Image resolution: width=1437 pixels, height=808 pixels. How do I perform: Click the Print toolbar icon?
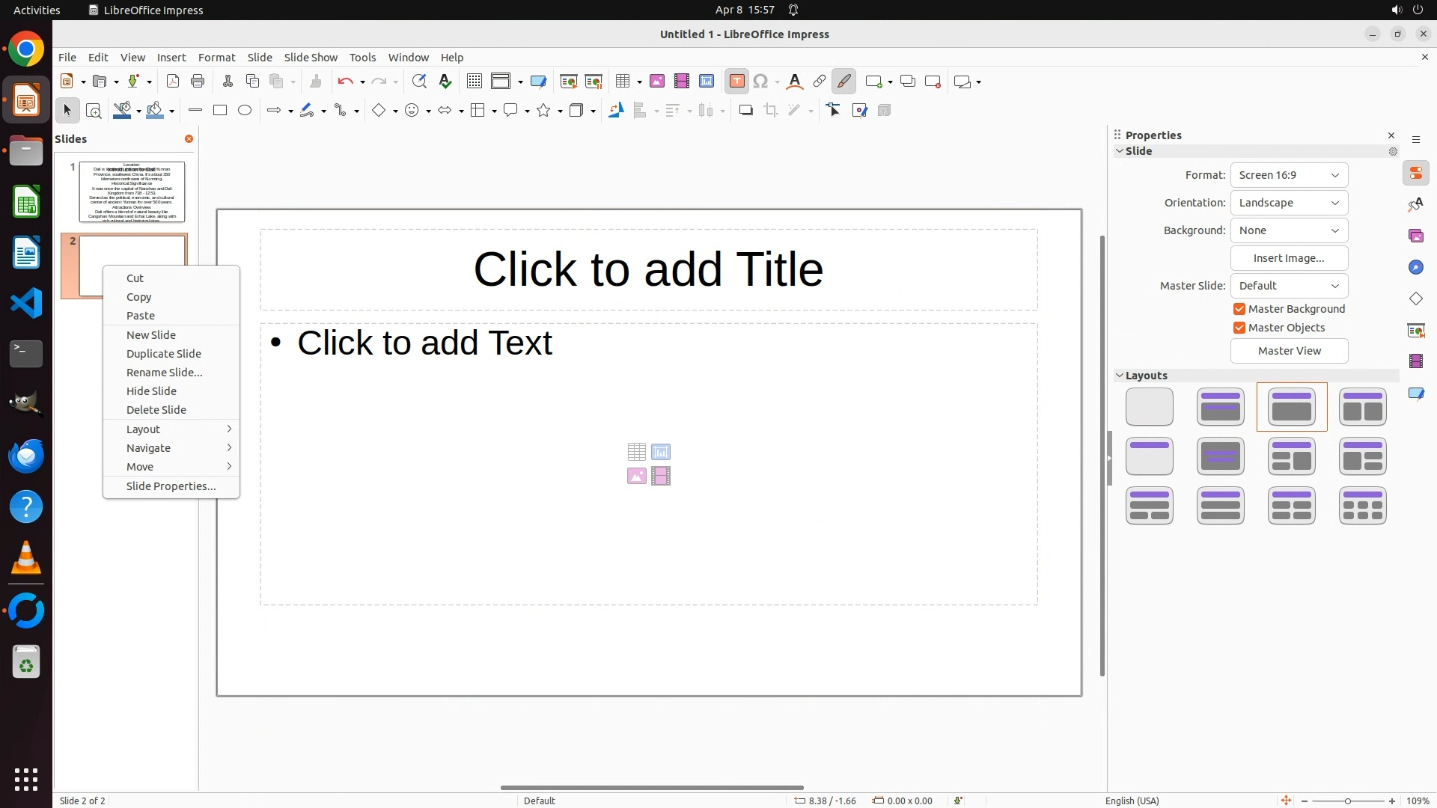tap(198, 82)
